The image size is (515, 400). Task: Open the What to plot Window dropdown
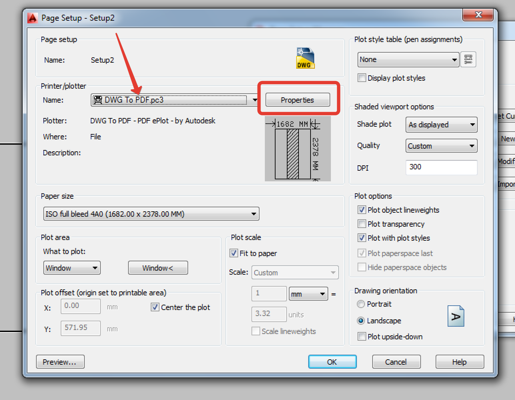pyautogui.click(x=72, y=268)
